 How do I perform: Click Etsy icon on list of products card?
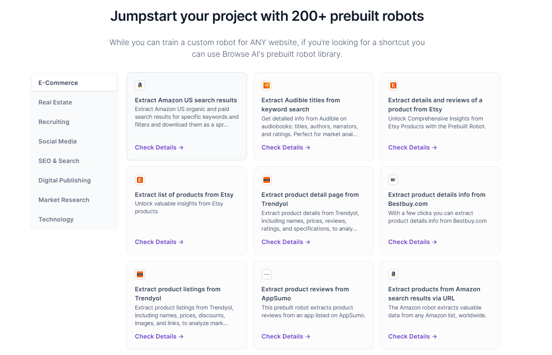140,180
